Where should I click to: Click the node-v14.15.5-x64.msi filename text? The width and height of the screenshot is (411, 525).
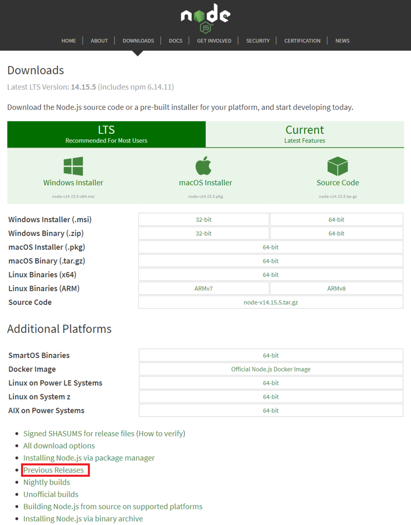73,196
